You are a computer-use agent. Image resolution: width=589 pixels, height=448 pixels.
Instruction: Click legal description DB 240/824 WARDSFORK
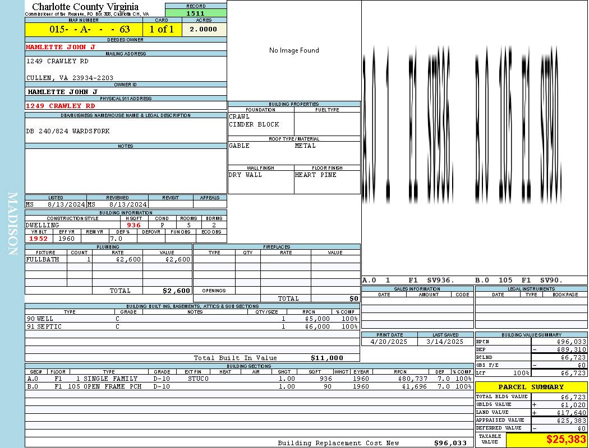tap(68, 131)
